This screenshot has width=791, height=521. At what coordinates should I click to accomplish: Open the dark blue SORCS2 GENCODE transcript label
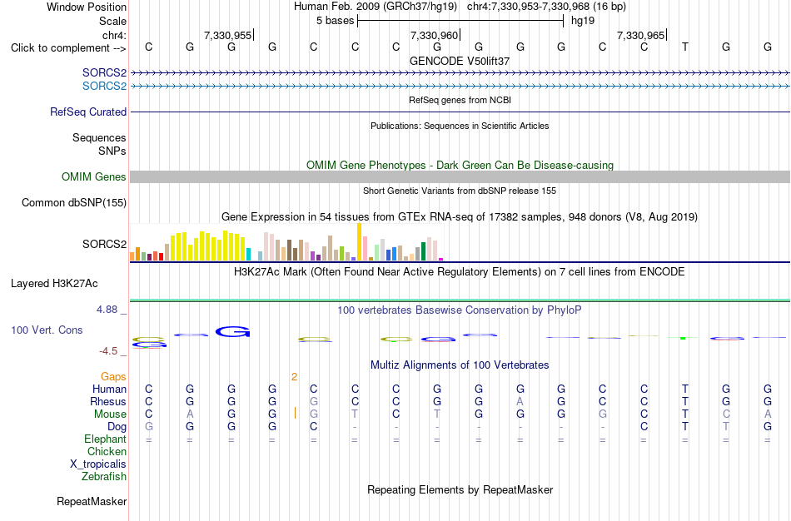click(104, 72)
